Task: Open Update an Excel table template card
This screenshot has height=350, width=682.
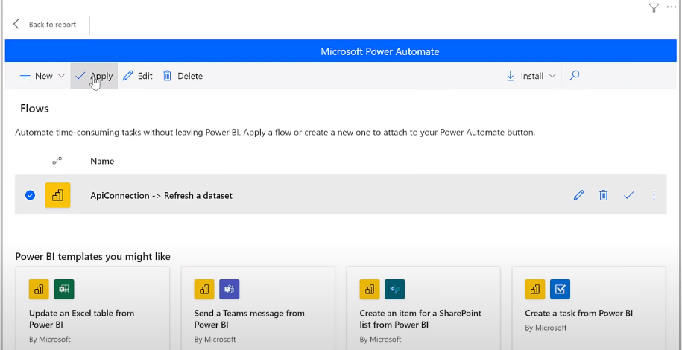Action: (x=92, y=308)
